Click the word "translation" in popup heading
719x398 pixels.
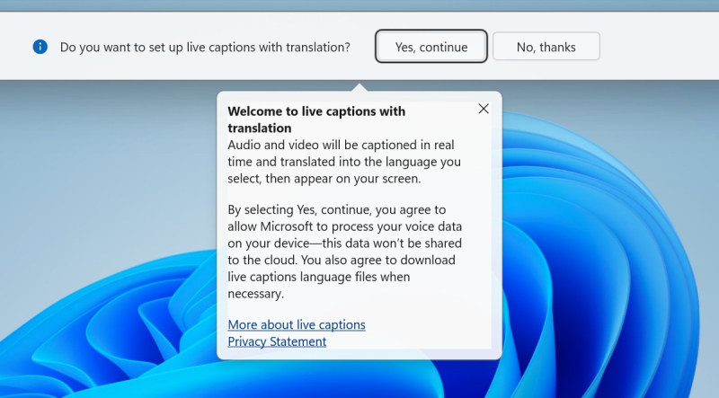(x=260, y=128)
